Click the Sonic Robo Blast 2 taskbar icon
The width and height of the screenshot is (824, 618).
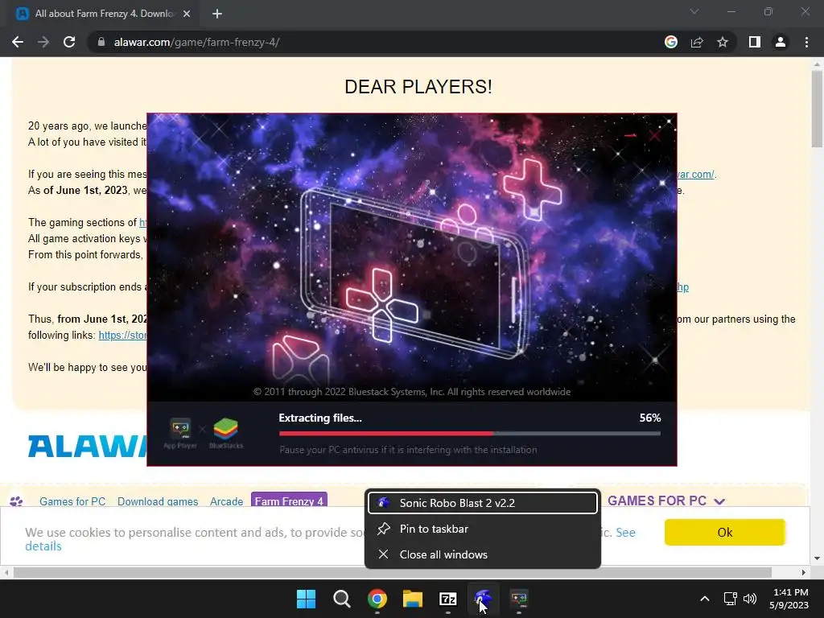[483, 599]
